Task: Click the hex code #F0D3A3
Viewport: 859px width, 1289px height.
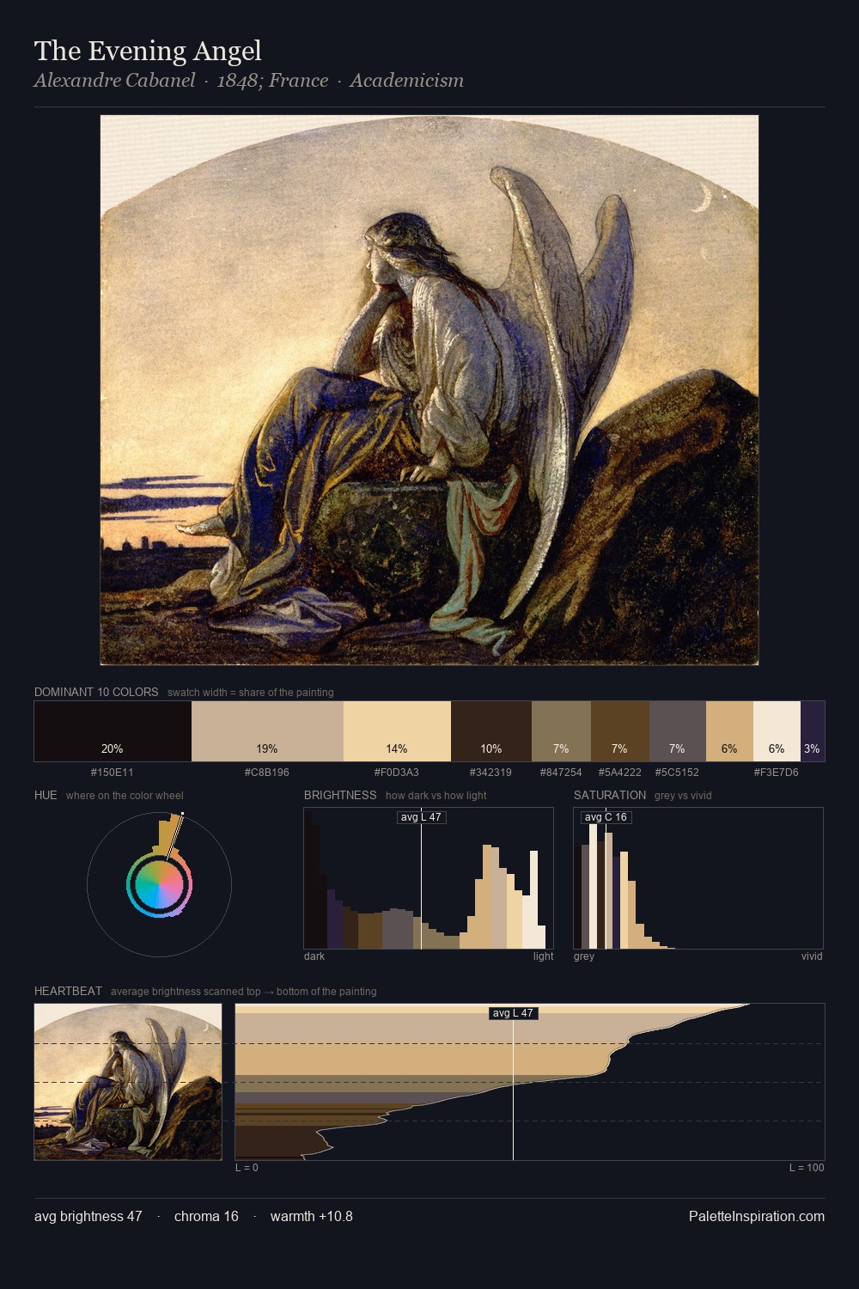Action: click(397, 773)
